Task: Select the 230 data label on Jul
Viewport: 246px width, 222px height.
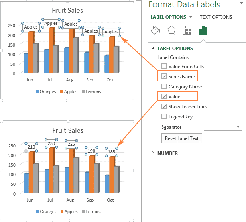Action: click(x=51, y=143)
